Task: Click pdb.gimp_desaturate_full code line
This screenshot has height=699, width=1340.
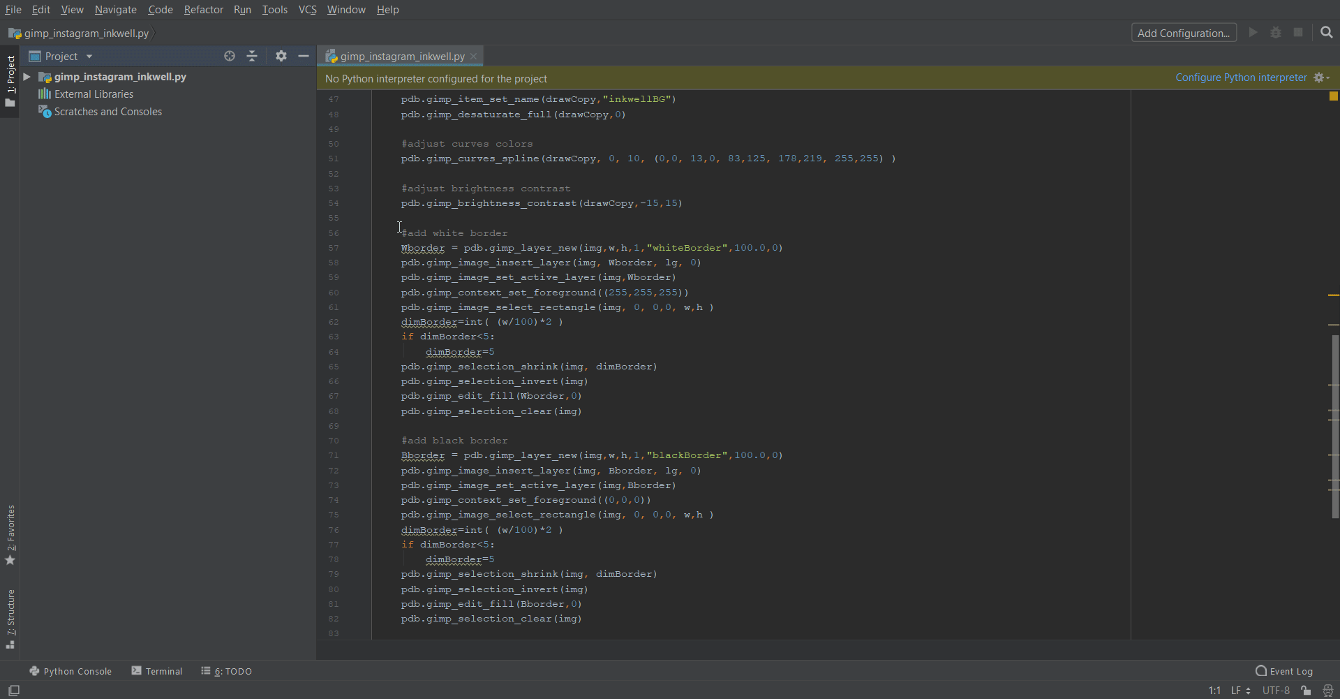Action: click(513, 115)
